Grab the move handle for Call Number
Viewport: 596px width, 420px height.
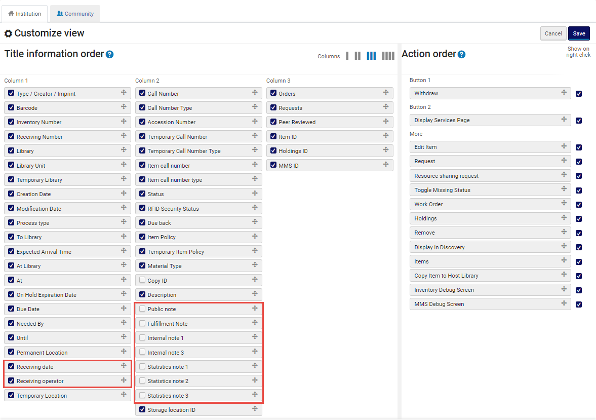click(x=255, y=92)
